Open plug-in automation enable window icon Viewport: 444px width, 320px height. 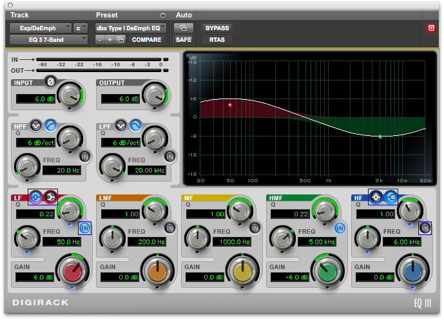(184, 28)
